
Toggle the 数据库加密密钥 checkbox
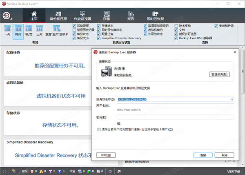click(x=145, y=26)
